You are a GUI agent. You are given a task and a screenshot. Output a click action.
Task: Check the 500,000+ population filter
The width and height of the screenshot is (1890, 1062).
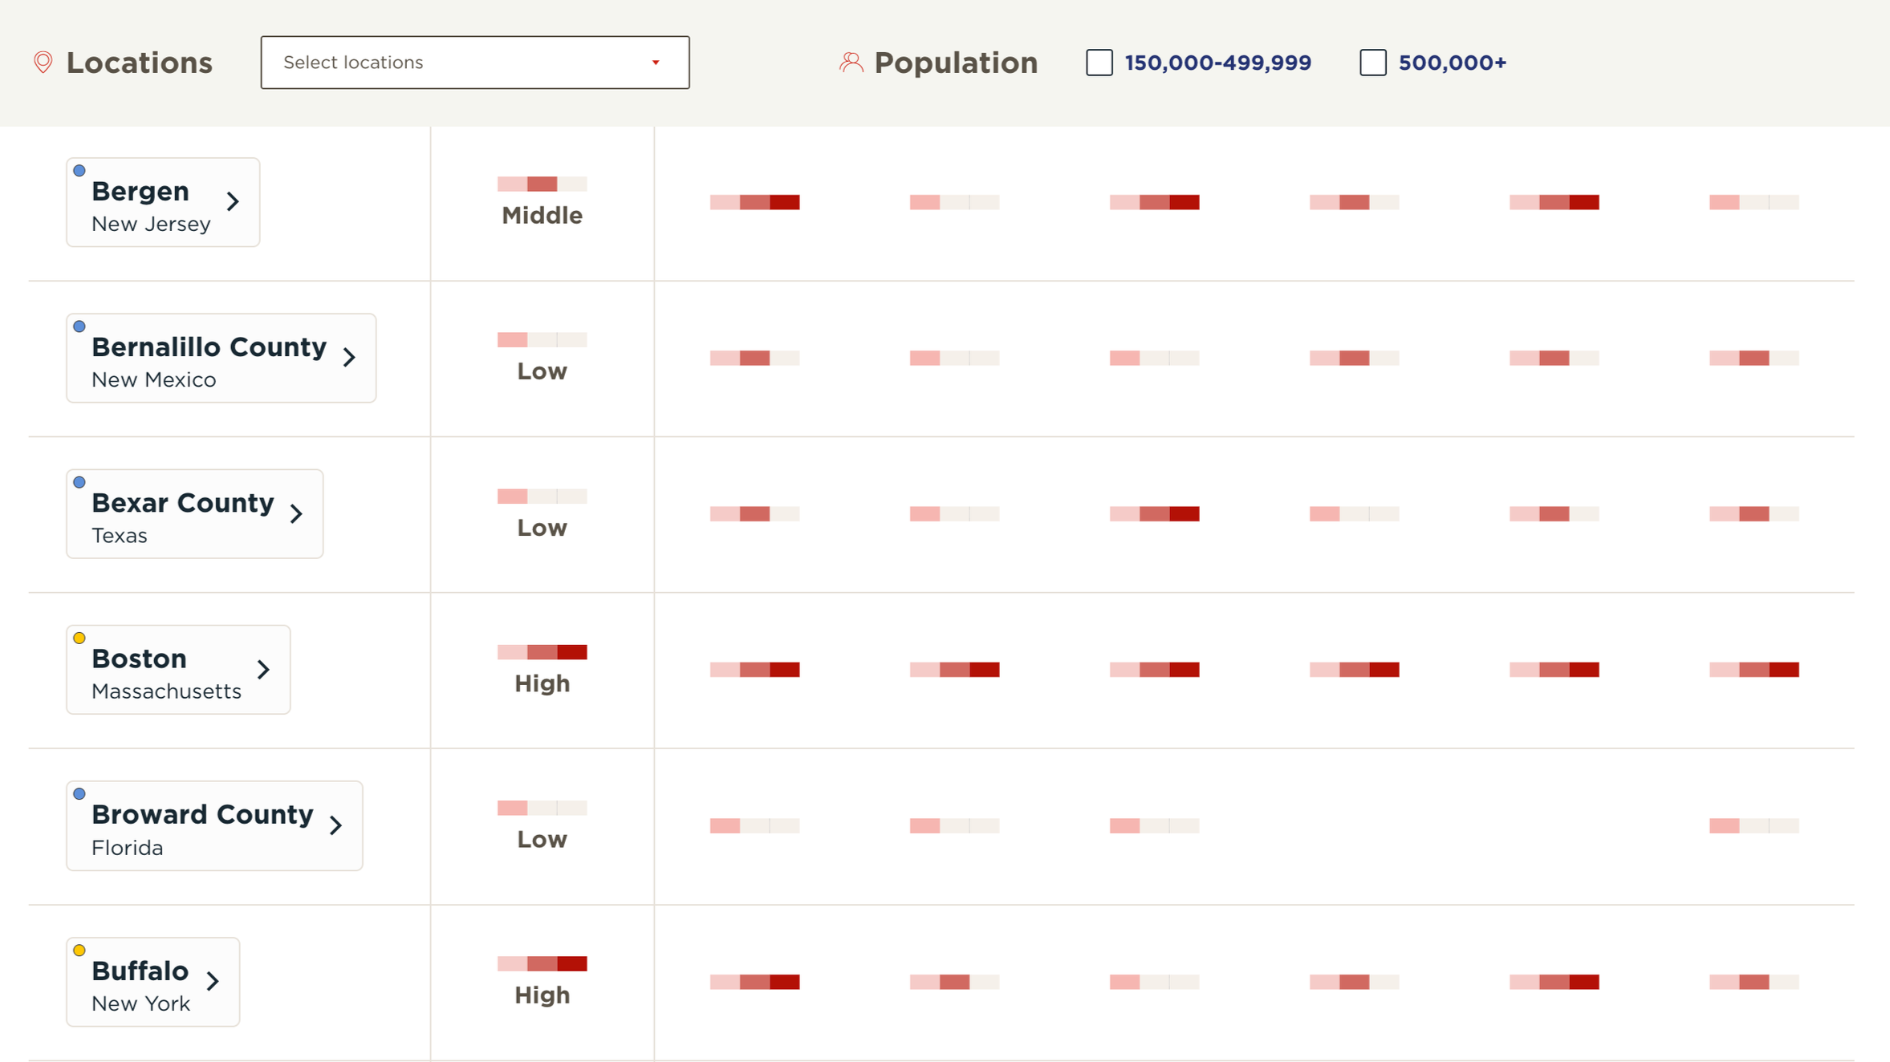(x=1373, y=63)
